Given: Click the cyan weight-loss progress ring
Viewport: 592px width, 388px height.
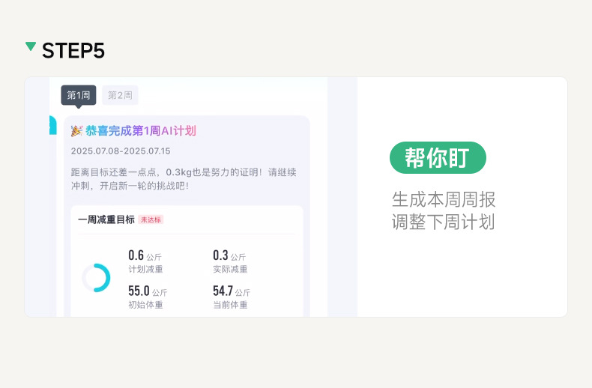Looking at the screenshot, I should (x=97, y=278).
